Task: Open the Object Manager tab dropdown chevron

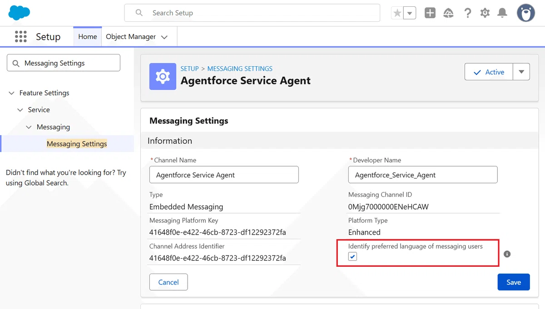Action: coord(164,37)
